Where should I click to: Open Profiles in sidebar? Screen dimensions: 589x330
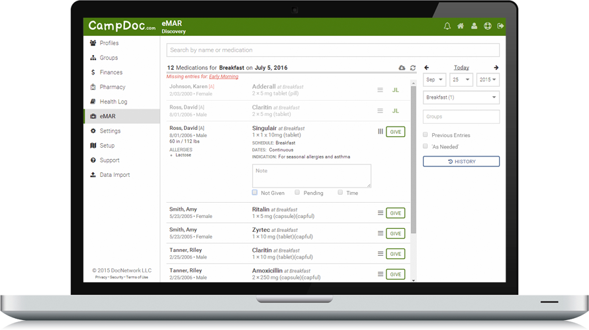[x=122, y=43]
